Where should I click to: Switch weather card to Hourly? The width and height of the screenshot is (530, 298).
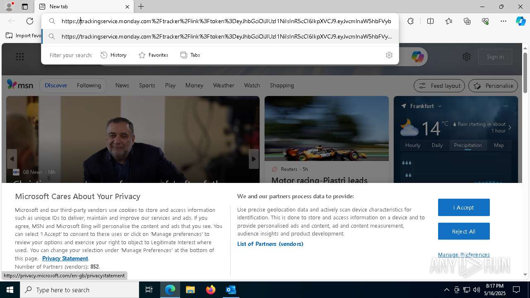tap(412, 145)
